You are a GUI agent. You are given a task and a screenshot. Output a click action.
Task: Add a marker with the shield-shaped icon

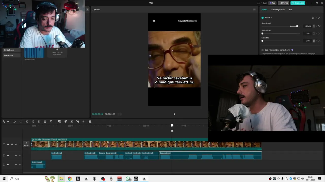tap(51, 122)
